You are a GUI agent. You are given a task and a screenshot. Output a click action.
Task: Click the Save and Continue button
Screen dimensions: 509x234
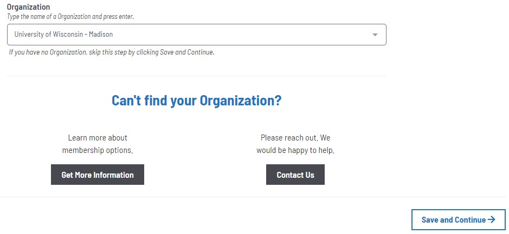(459, 220)
